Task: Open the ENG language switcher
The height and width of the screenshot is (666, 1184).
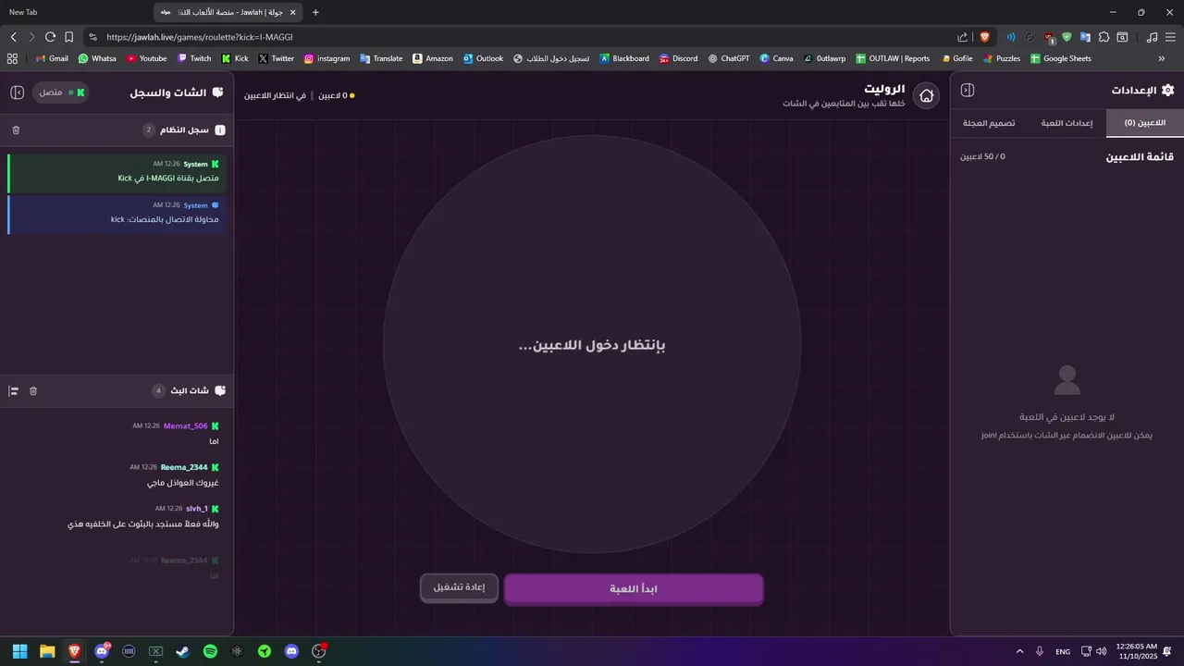Action: tap(1063, 651)
